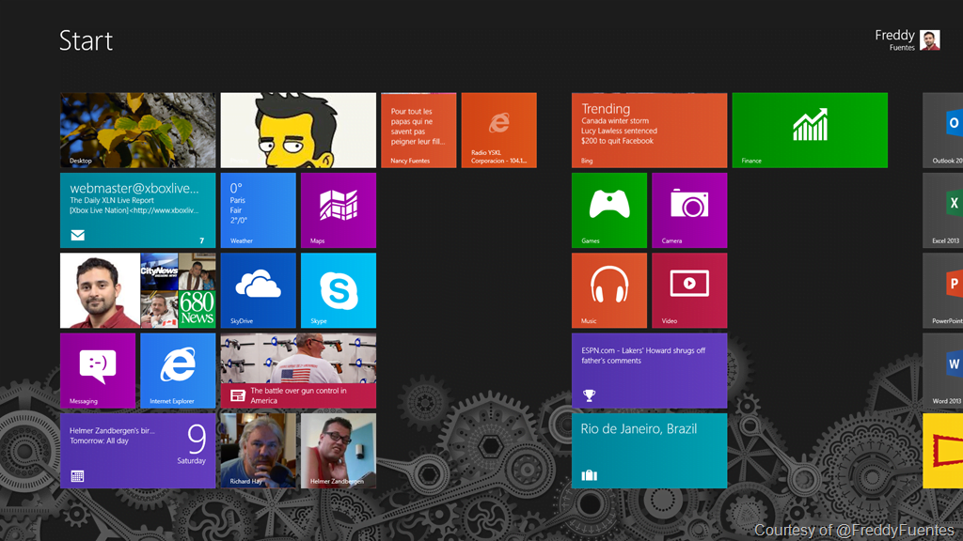The height and width of the screenshot is (541, 963).
Task: Open the Rio de Janeiro travel tile
Action: [x=649, y=451]
